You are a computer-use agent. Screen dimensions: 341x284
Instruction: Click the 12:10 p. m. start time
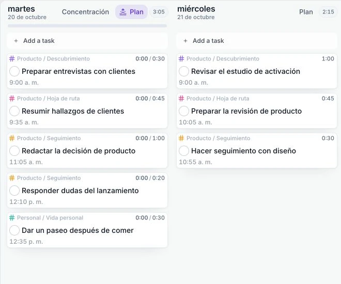coord(26,202)
